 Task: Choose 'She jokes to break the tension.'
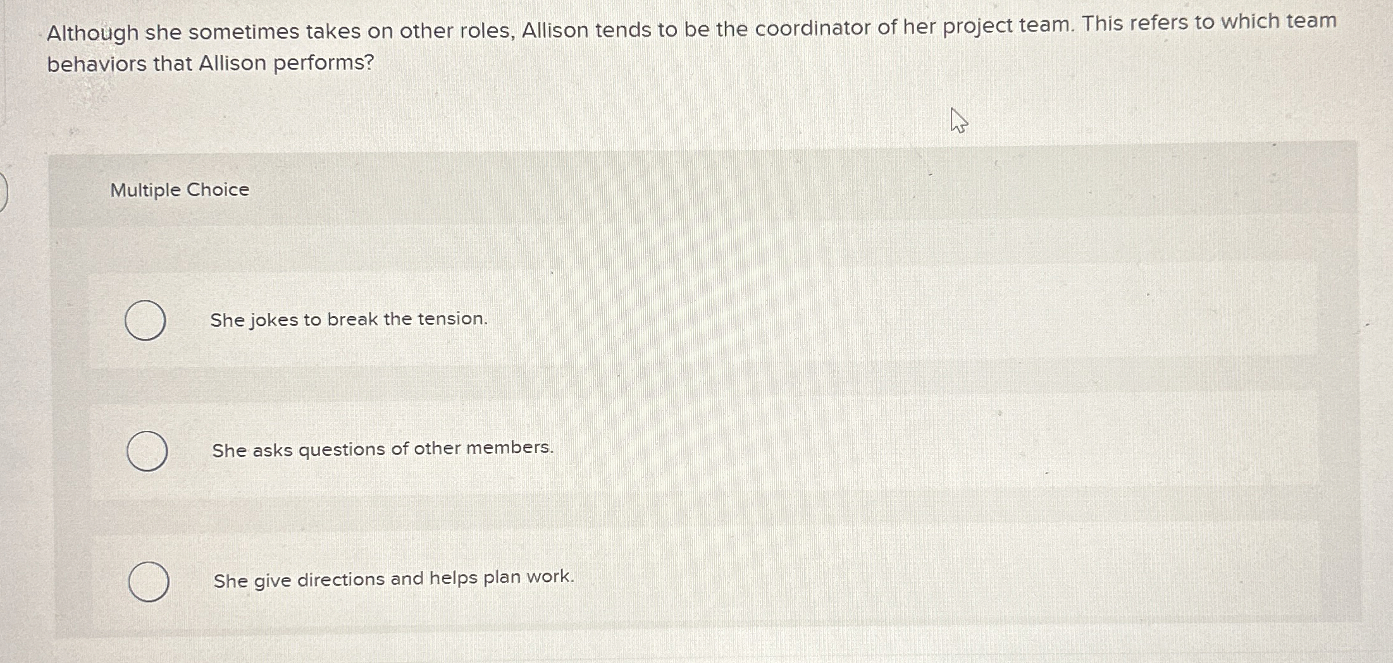[348, 320]
